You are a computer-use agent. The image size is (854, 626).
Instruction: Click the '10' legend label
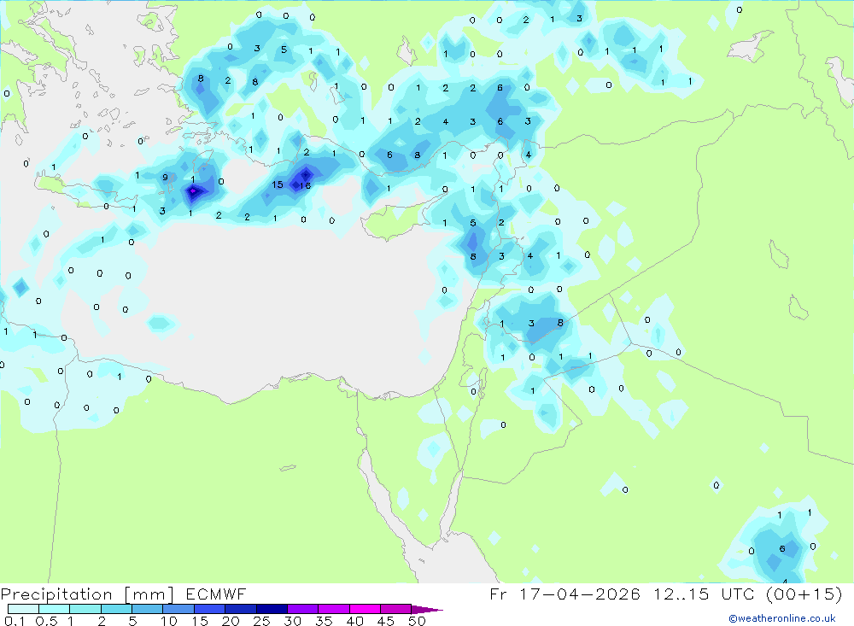point(169,621)
